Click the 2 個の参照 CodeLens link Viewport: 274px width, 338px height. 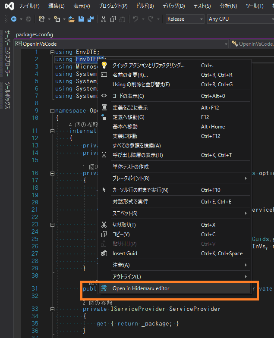[x=98, y=303]
